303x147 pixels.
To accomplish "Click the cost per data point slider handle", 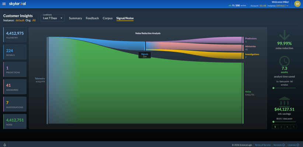I will coord(273,122).
